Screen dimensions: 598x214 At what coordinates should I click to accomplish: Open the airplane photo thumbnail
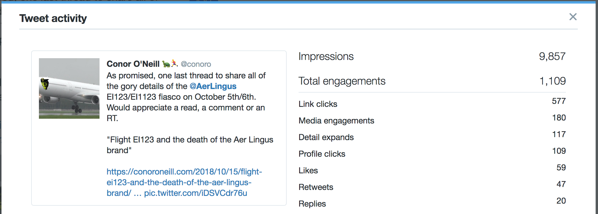click(x=69, y=88)
